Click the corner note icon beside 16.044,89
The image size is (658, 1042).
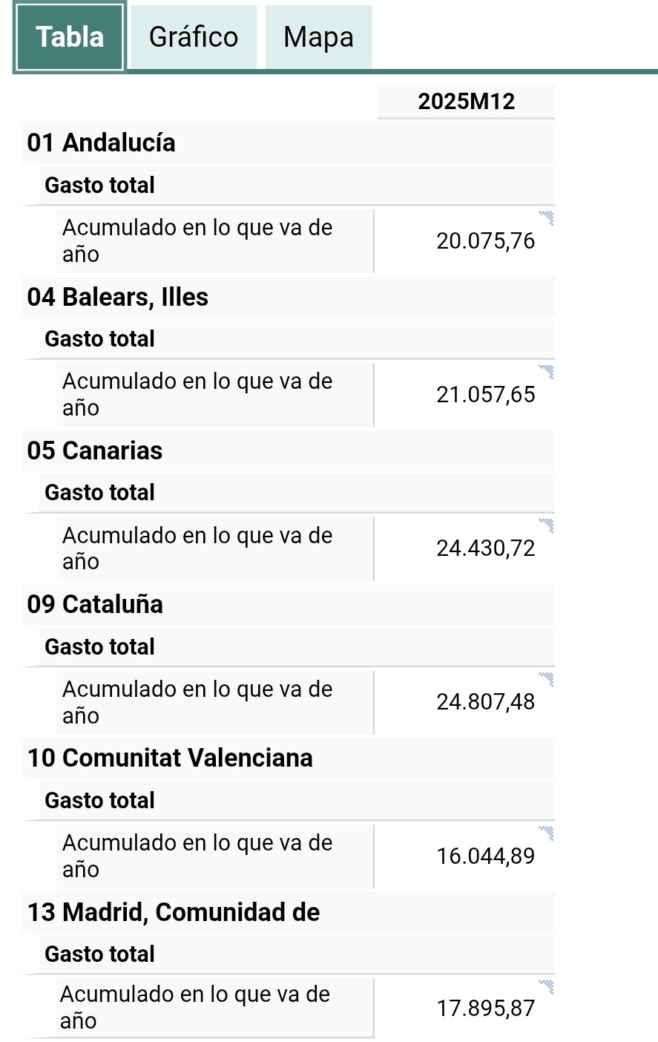pos(547,833)
